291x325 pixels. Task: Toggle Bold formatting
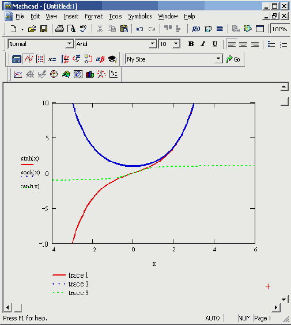point(191,44)
